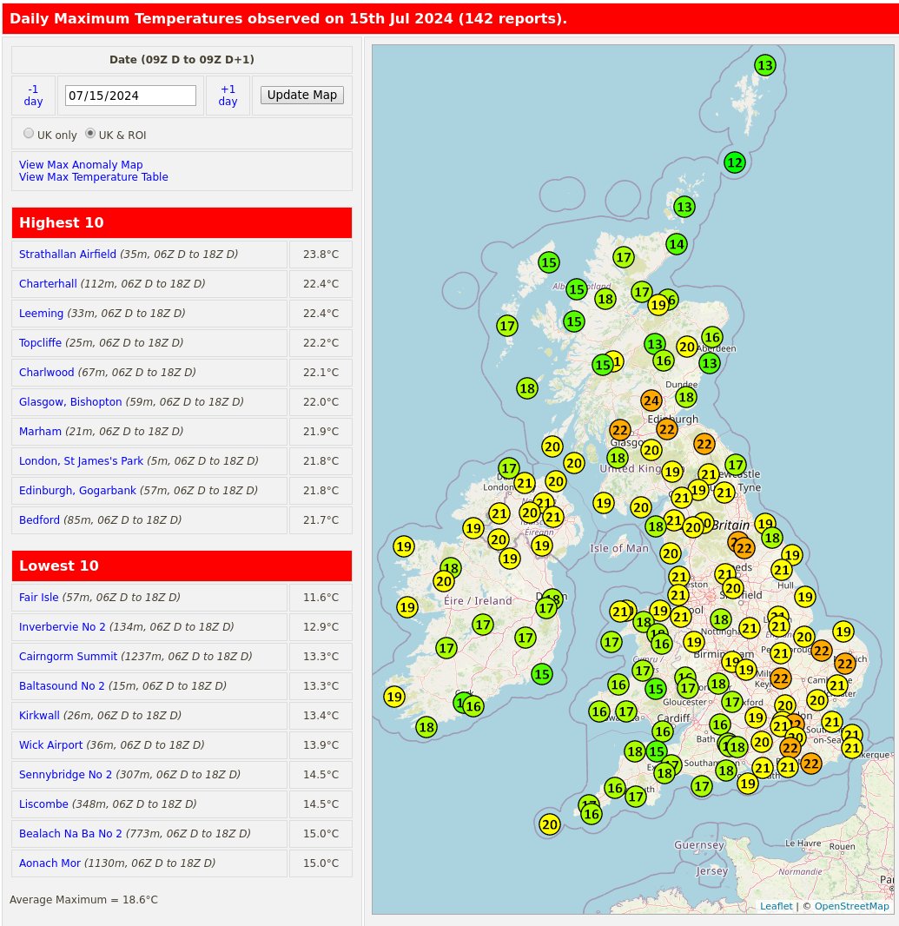Click the Lowest 10 header
Image resolution: width=899 pixels, height=926 pixels.
click(x=182, y=566)
